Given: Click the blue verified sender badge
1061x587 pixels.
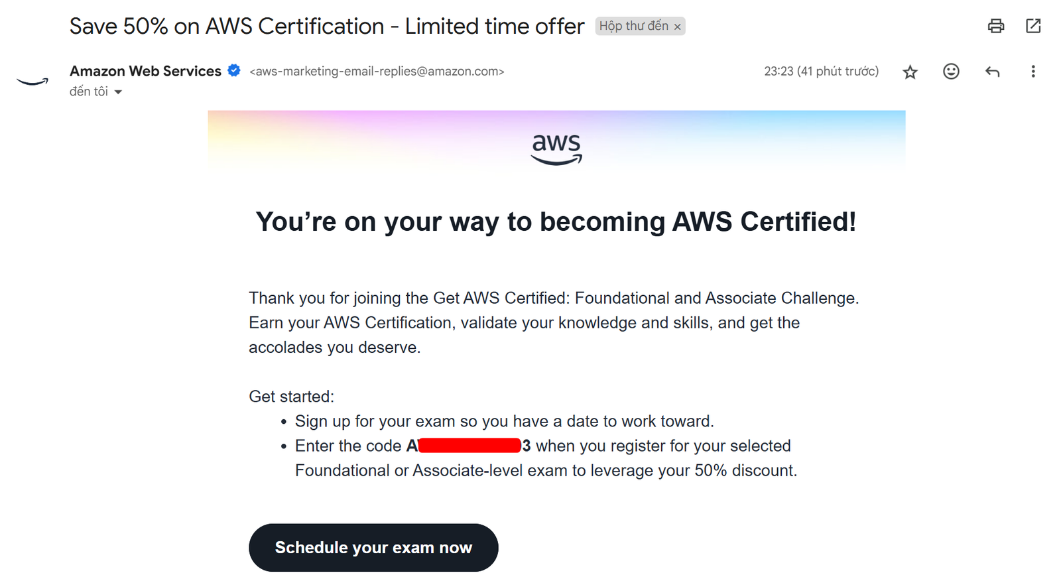Looking at the screenshot, I should coord(234,70).
